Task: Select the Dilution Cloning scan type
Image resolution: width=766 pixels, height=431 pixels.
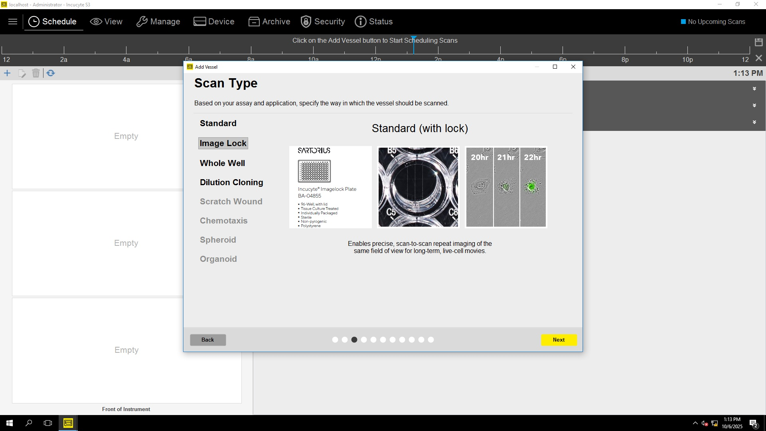Action: point(231,182)
